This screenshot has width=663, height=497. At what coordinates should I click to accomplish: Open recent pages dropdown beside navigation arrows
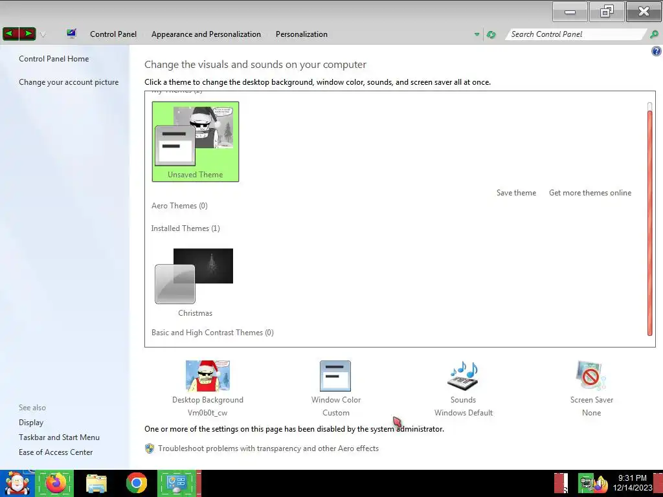tap(42, 35)
